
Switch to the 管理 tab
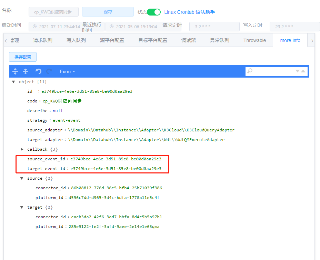coord(15,40)
